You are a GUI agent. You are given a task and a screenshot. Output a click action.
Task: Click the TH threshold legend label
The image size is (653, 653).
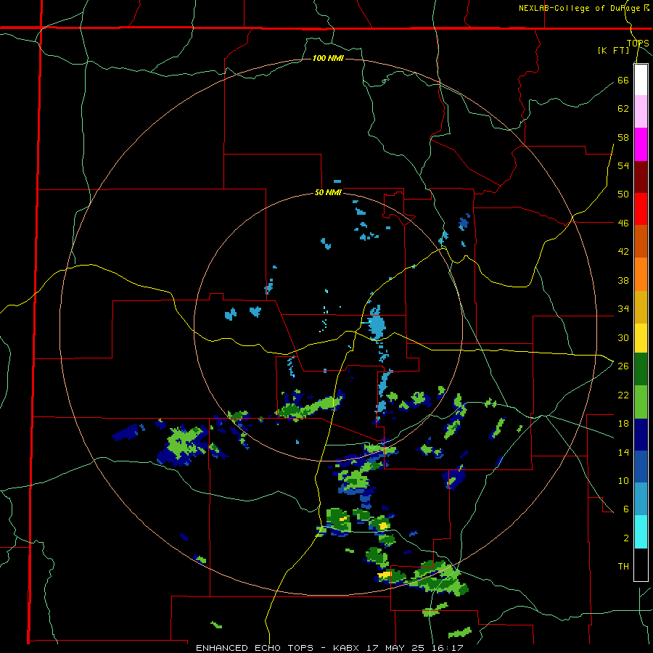[x=623, y=567]
